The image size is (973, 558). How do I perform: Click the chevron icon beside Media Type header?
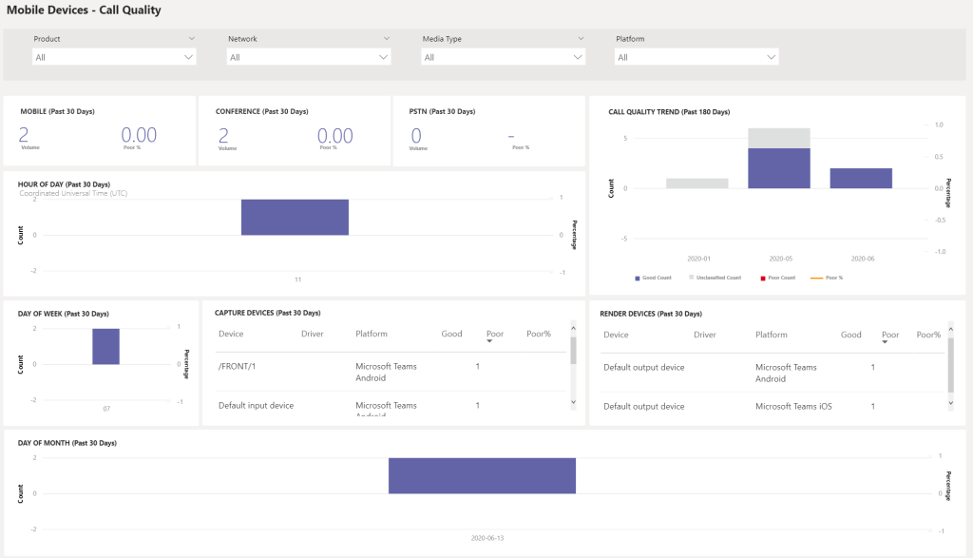[582, 39]
